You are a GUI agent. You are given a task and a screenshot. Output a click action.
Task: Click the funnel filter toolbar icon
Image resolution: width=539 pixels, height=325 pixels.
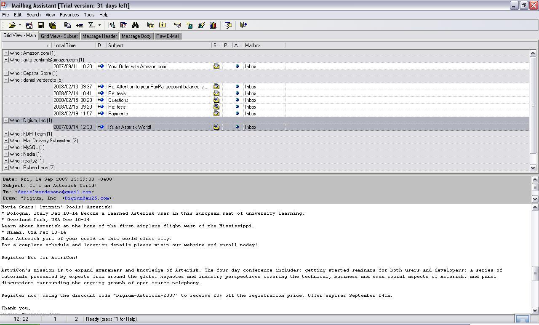91,25
